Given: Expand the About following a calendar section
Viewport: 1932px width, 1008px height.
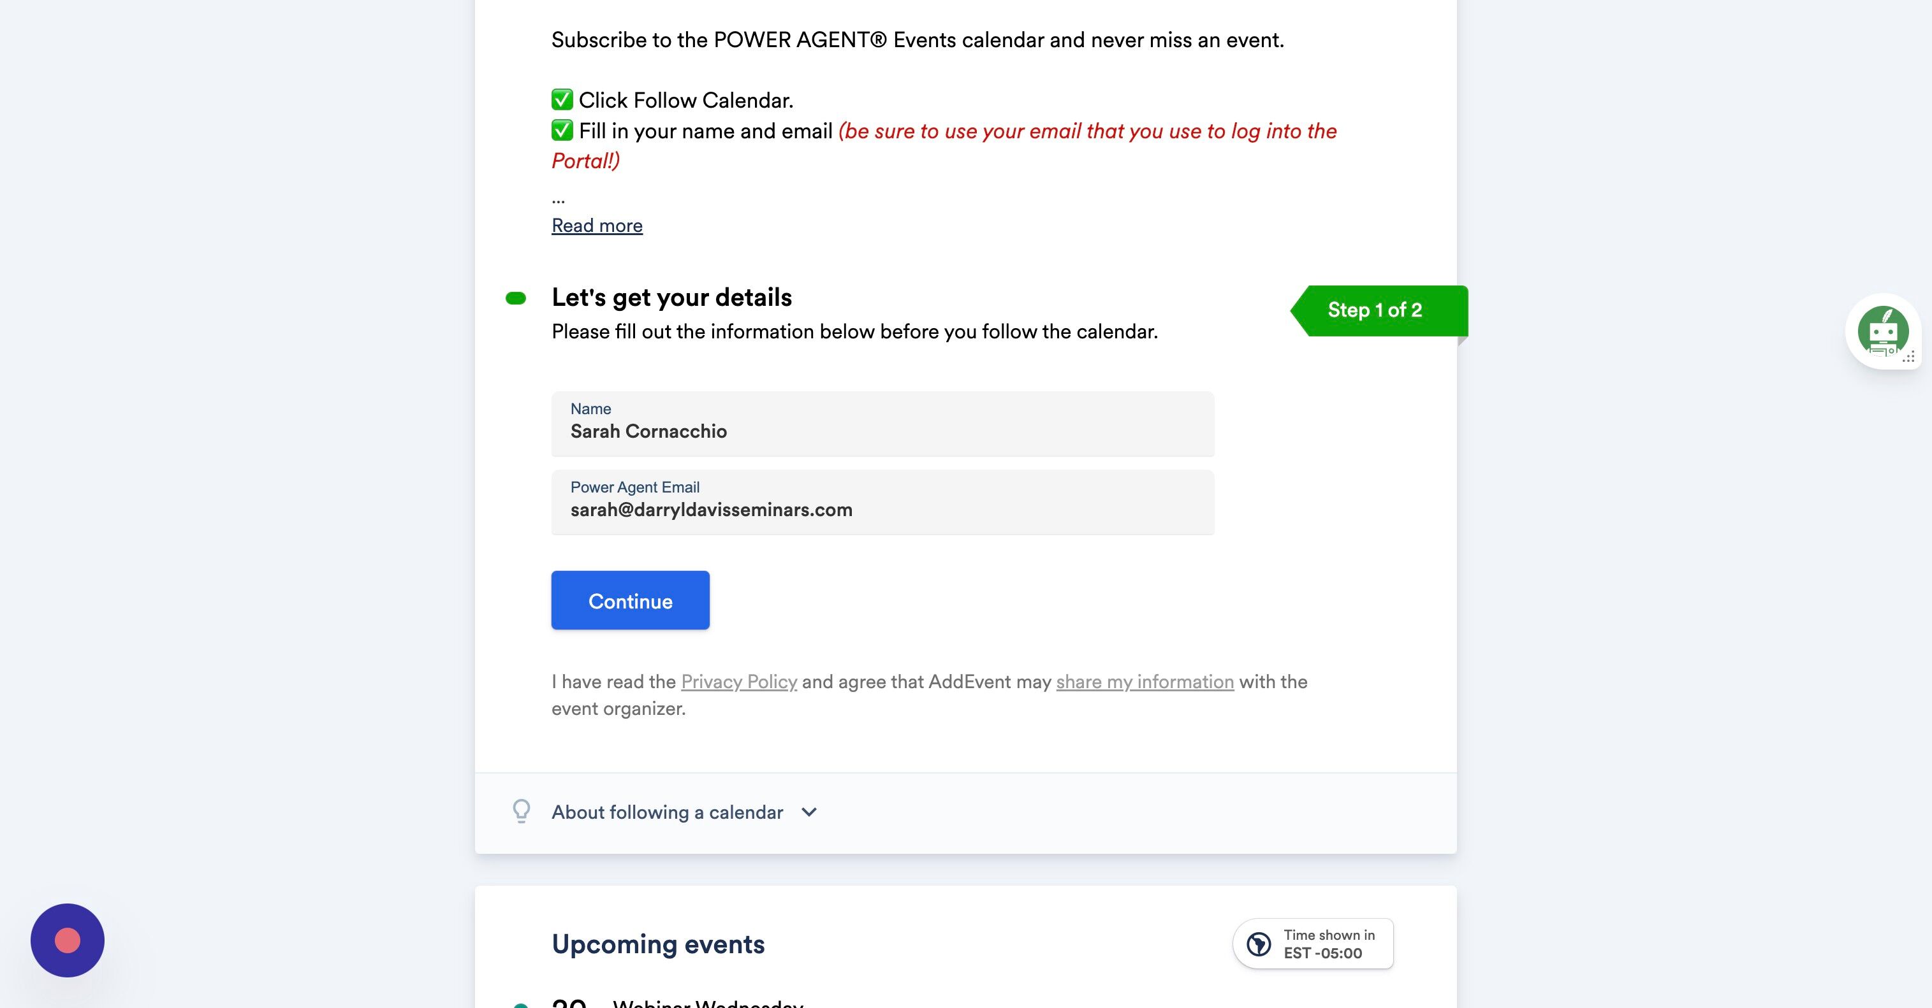Looking at the screenshot, I should click(x=667, y=812).
